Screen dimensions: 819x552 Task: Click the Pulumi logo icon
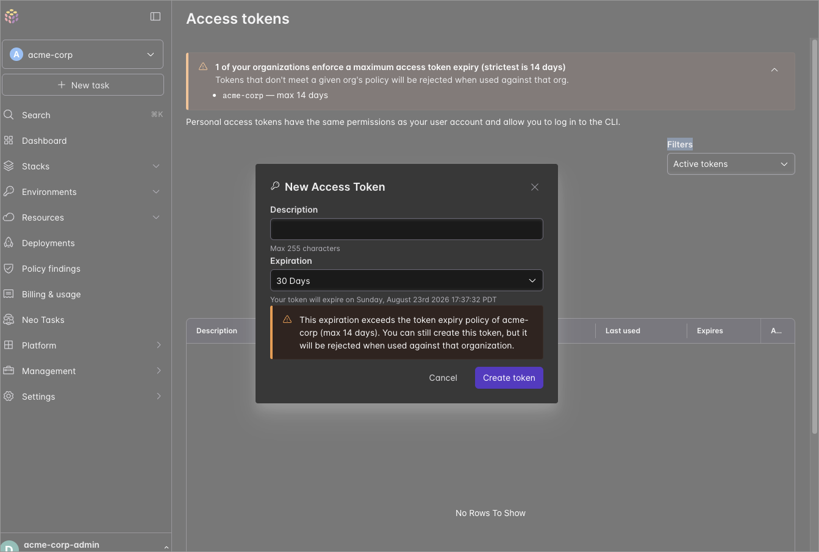pos(12,16)
